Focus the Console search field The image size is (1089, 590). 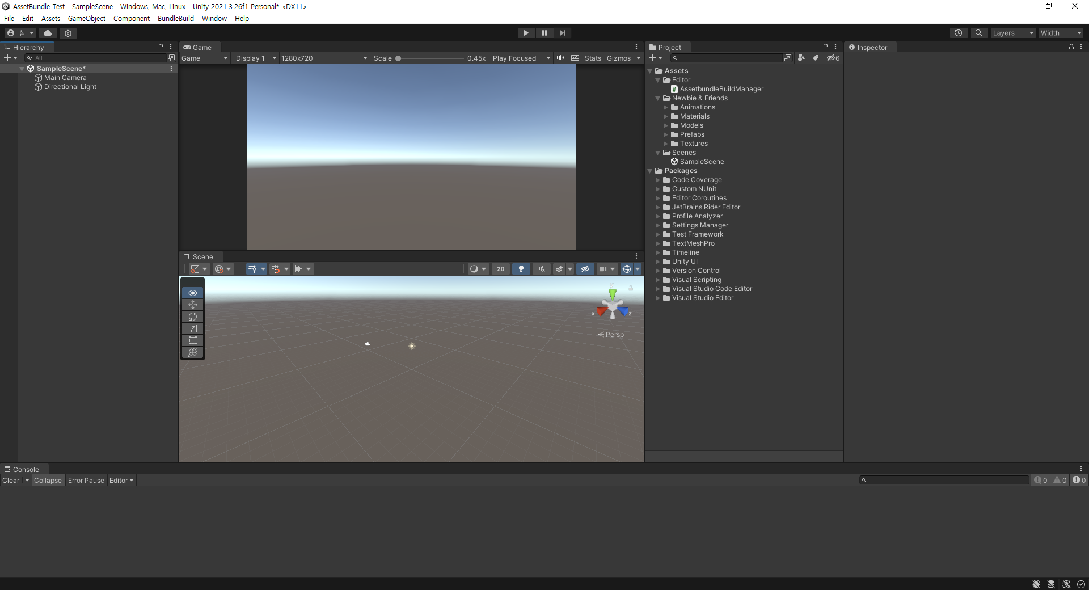coord(944,480)
